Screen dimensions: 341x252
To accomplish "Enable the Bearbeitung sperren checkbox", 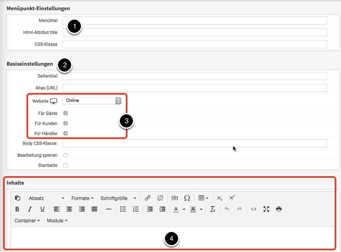I will 65,155.
